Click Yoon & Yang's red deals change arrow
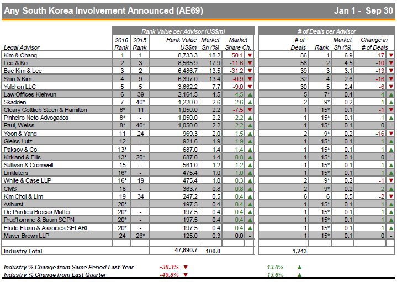The width and height of the screenshot is (397, 282). [x=391, y=134]
